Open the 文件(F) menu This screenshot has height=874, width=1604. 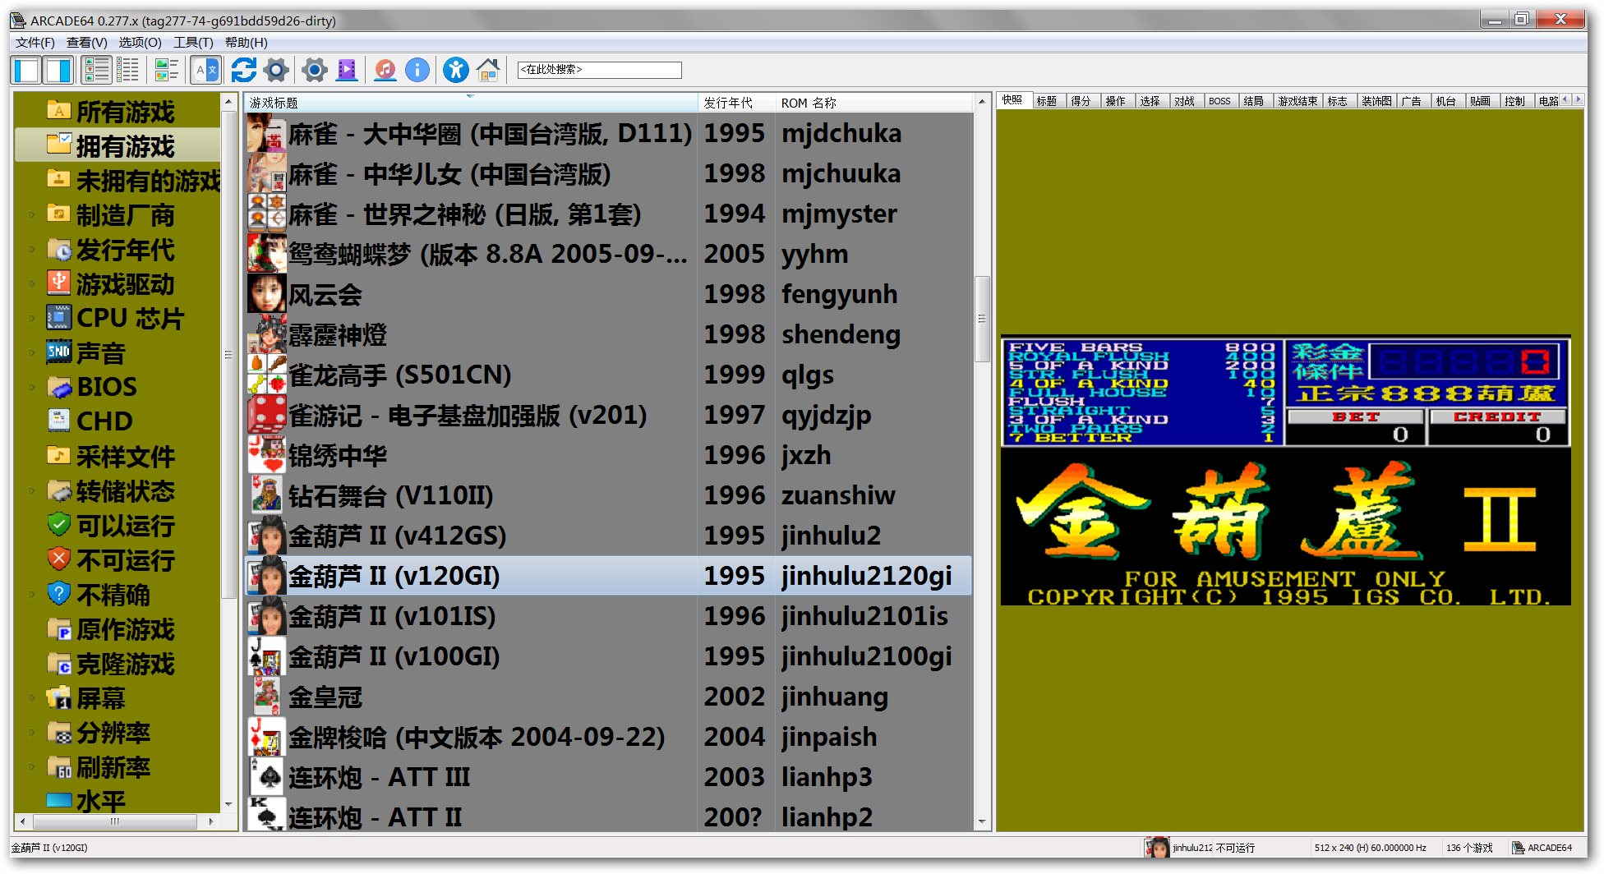pos(35,43)
